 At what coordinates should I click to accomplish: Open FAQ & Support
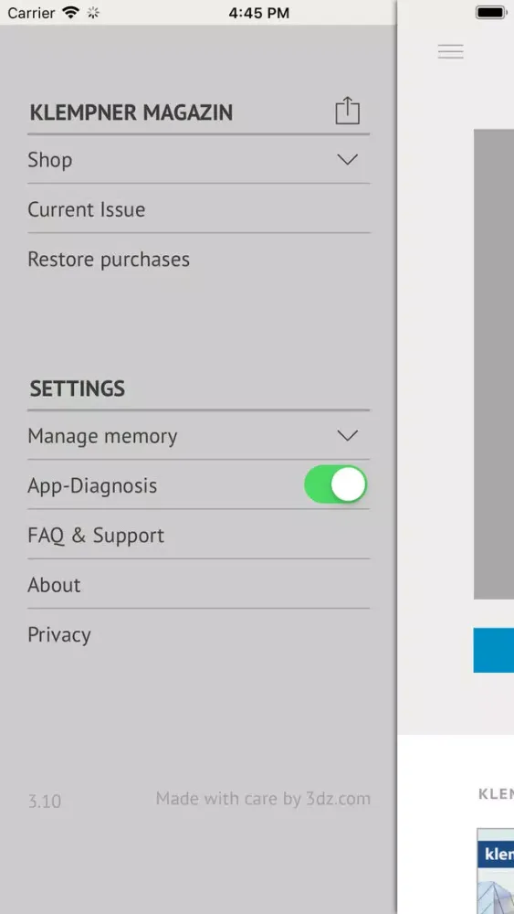click(x=198, y=535)
